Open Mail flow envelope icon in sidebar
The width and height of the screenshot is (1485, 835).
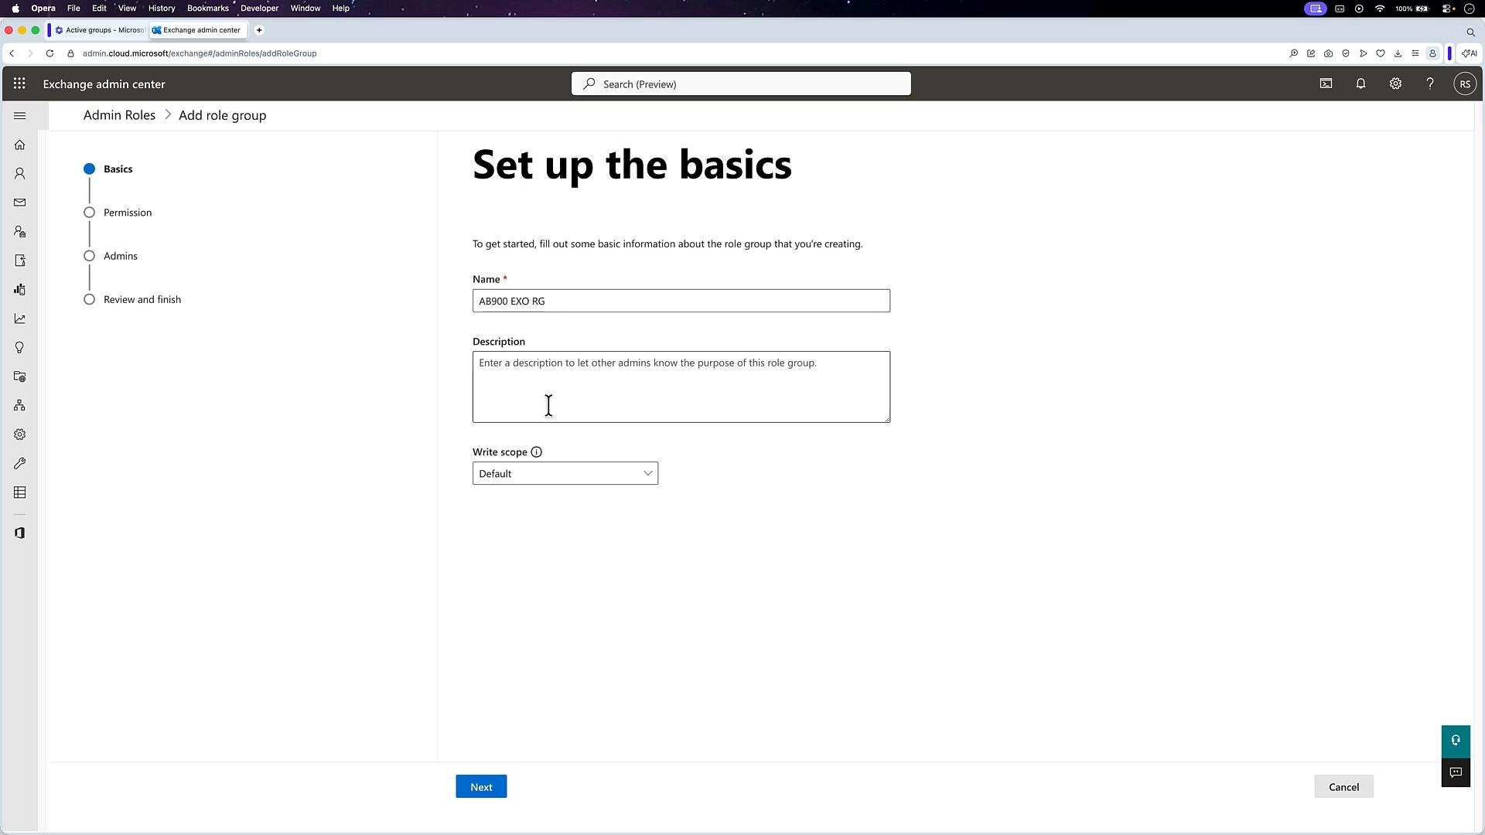coord(20,203)
